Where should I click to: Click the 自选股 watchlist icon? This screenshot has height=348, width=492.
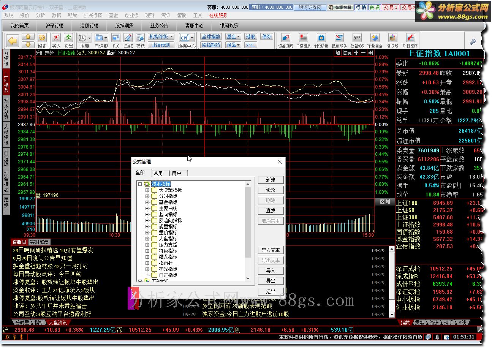99,38
